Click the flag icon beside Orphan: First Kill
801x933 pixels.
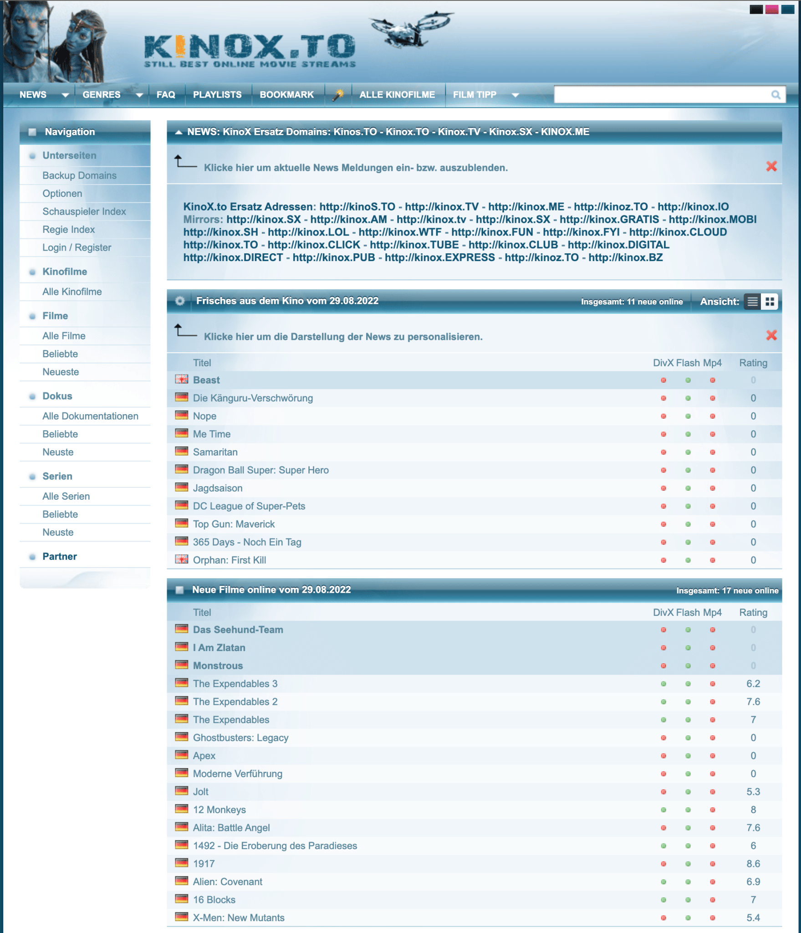182,559
